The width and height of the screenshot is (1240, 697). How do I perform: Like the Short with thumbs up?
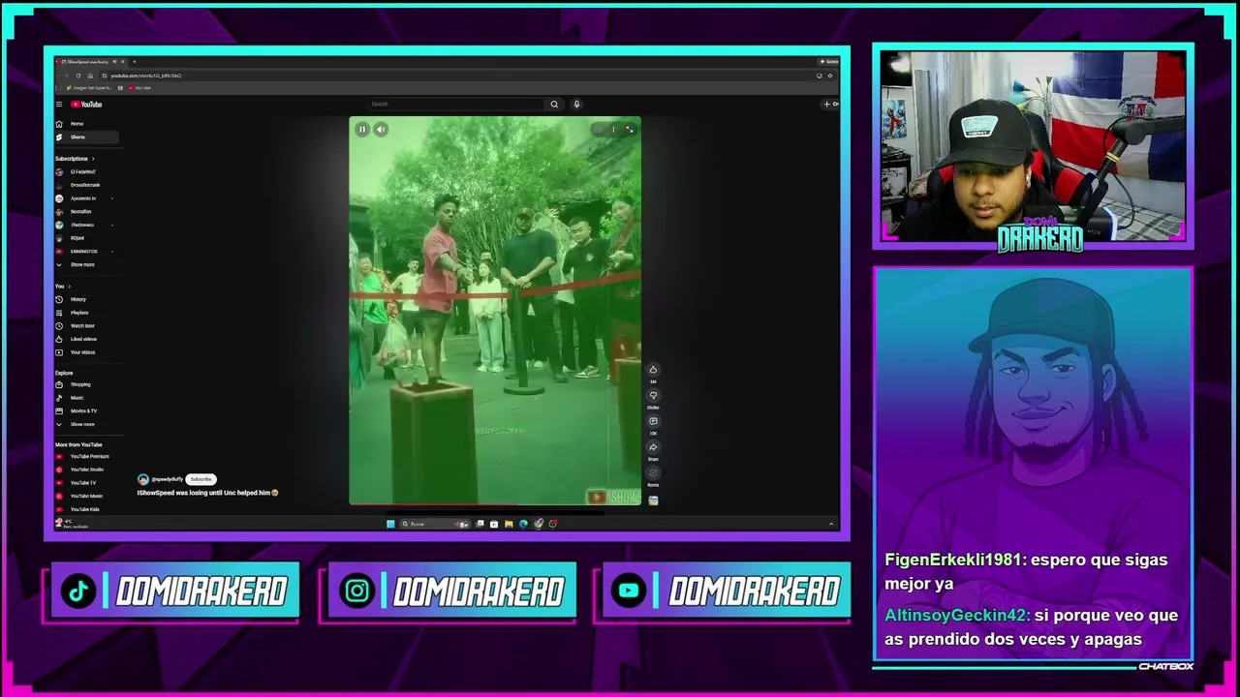pos(653,370)
